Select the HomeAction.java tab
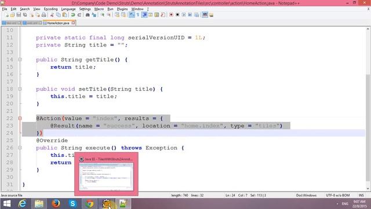The image size is (371, 209). [x=58, y=23]
